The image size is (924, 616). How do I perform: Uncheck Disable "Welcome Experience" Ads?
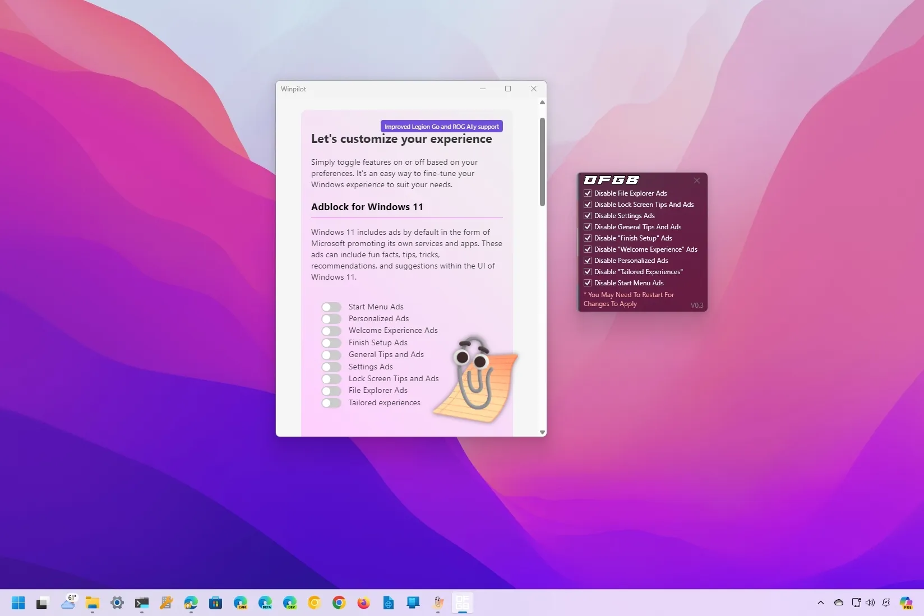588,249
